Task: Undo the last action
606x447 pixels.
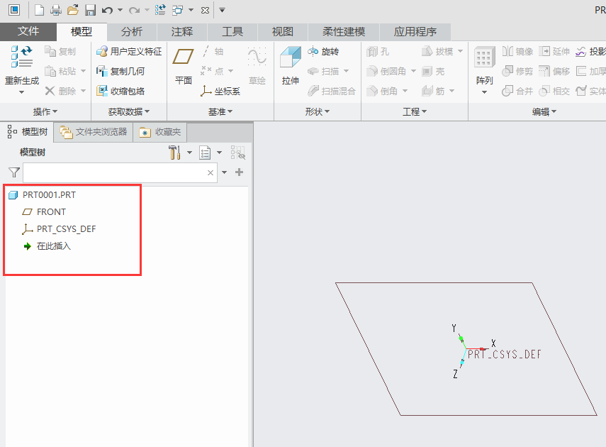Action: (x=107, y=10)
